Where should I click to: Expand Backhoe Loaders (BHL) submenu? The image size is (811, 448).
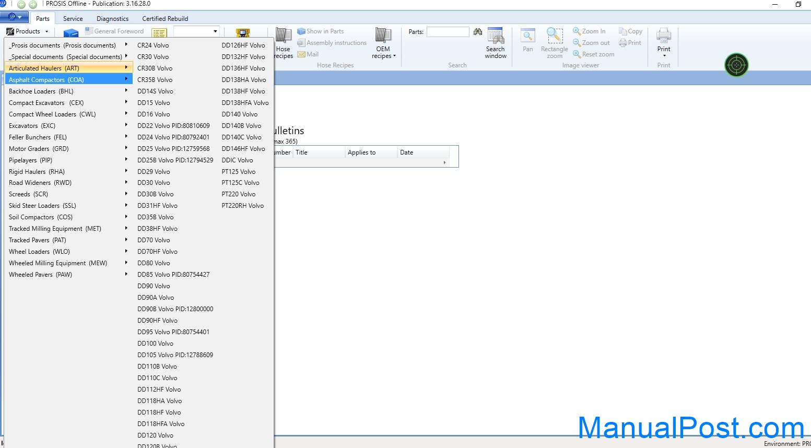click(68, 91)
